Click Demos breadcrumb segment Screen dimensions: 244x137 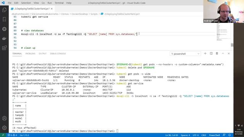[65, 14]
